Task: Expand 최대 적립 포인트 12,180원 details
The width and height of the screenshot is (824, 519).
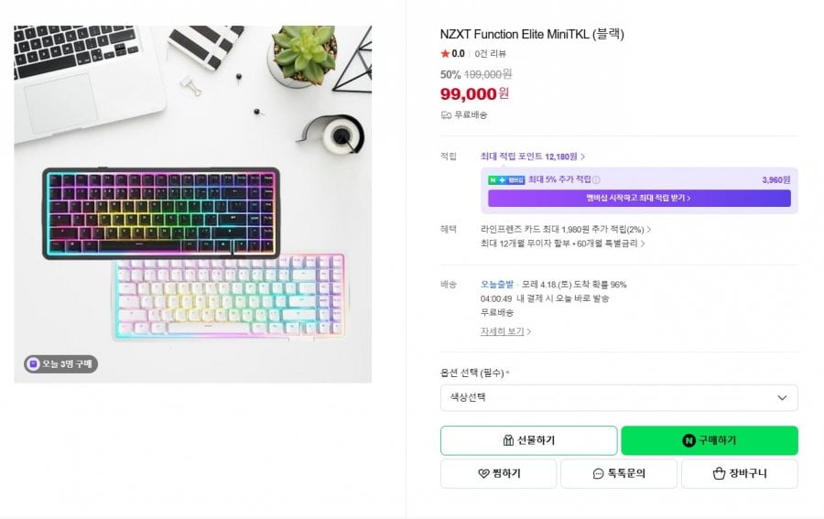Action: click(x=533, y=157)
